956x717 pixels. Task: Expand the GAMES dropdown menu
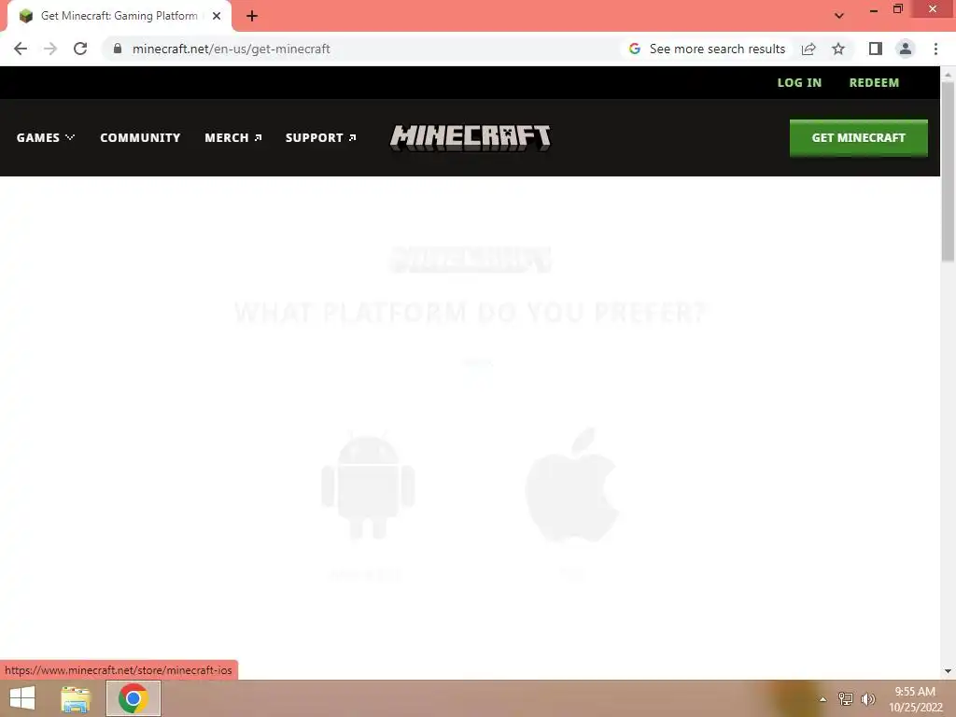pos(46,138)
